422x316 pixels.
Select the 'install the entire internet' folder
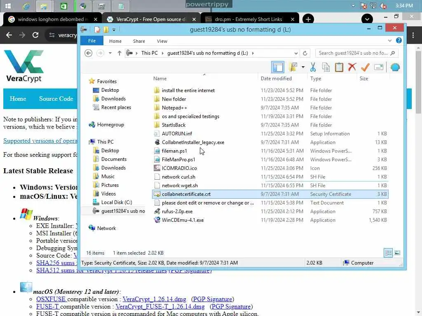(x=188, y=91)
